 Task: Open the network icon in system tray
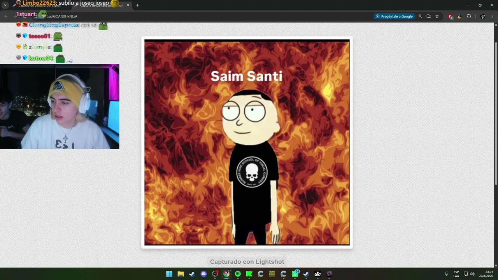coord(466,274)
